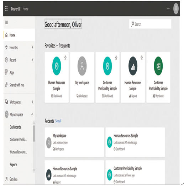The height and width of the screenshot is (188, 184).
Task: Expand the Recent flyout chevron
Action: pyautogui.click(x=32, y=60)
